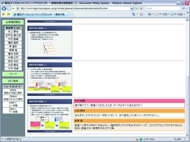Click the magnifier search icon
190x142 pixels.
click(184, 8)
